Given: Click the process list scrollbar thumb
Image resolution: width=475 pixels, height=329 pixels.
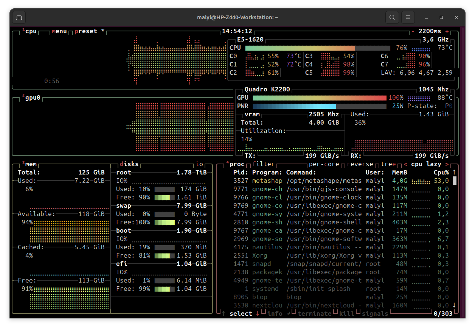Looking at the screenshot, I should tap(454, 181).
